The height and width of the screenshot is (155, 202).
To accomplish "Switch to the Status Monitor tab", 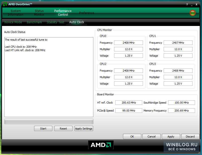I will [39, 13].
